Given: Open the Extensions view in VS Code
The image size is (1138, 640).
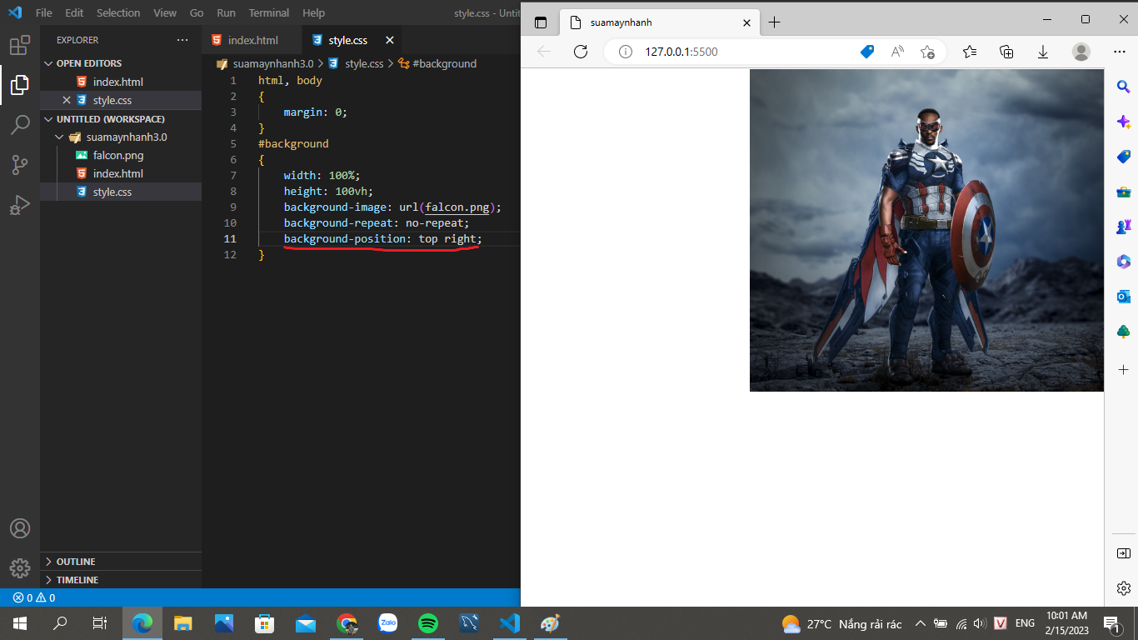Looking at the screenshot, I should click(20, 45).
